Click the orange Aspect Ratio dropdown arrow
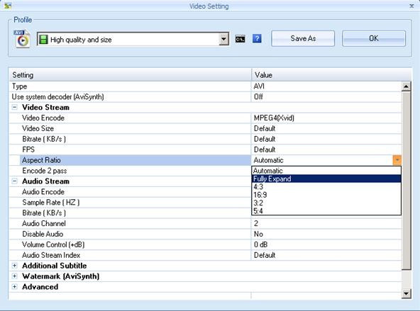The height and width of the screenshot is (311, 420). click(x=397, y=160)
